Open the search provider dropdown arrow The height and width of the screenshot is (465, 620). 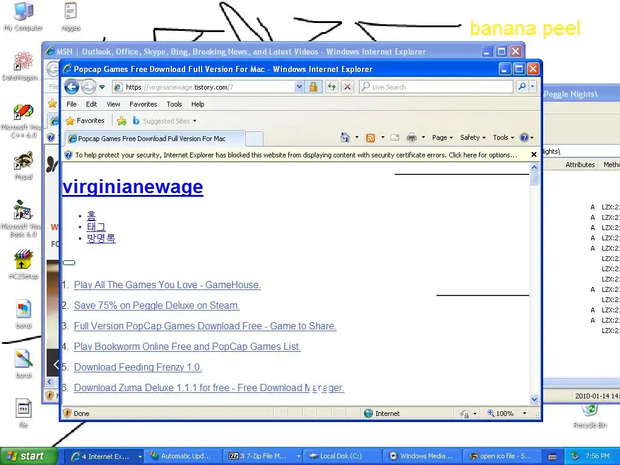click(x=533, y=87)
